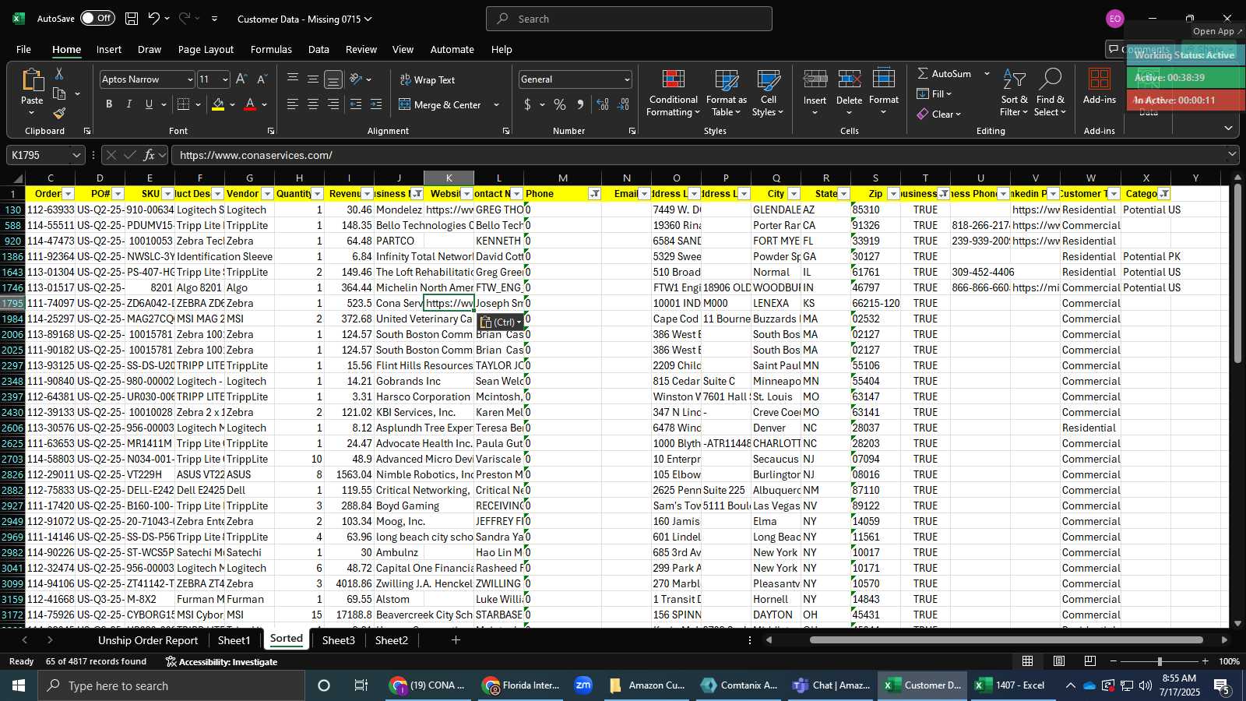Open filter dropdown on State column
This screenshot has height=701, width=1246.
point(844,194)
